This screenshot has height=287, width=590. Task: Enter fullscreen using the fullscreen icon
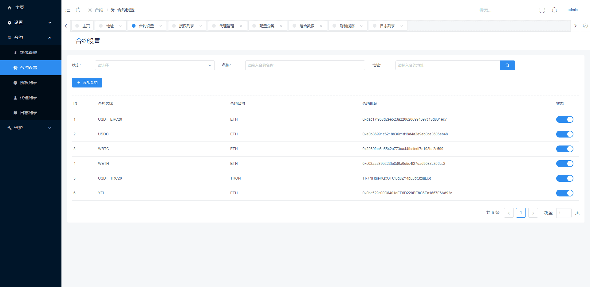pos(542,10)
